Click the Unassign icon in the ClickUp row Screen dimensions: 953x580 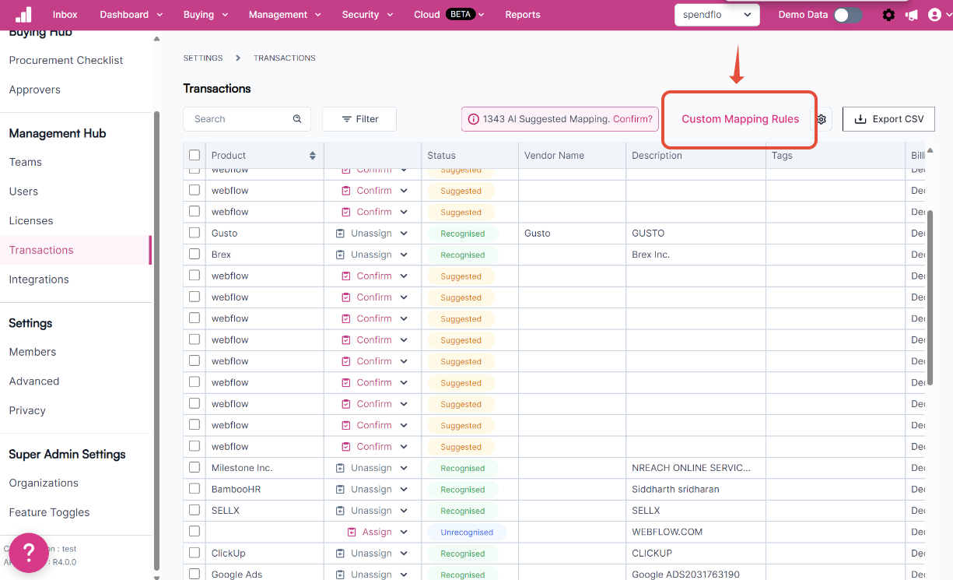[x=340, y=554]
